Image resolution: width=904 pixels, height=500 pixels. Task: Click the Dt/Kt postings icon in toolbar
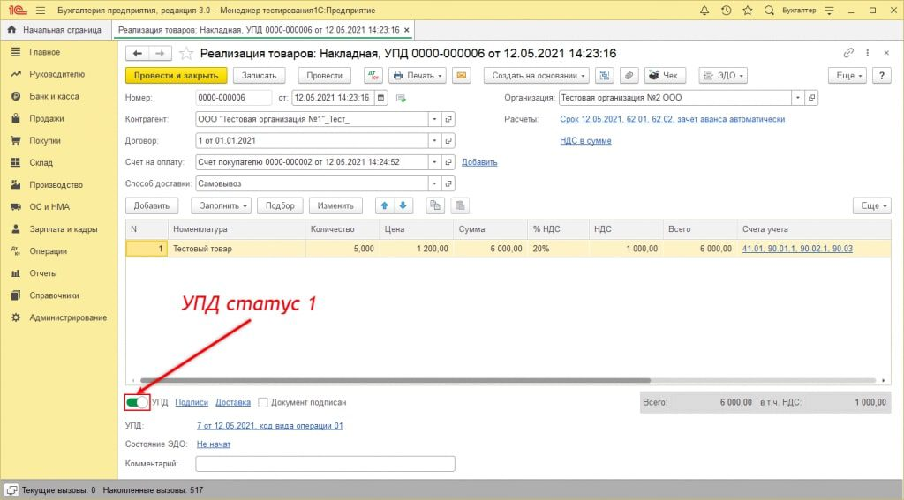(x=373, y=76)
